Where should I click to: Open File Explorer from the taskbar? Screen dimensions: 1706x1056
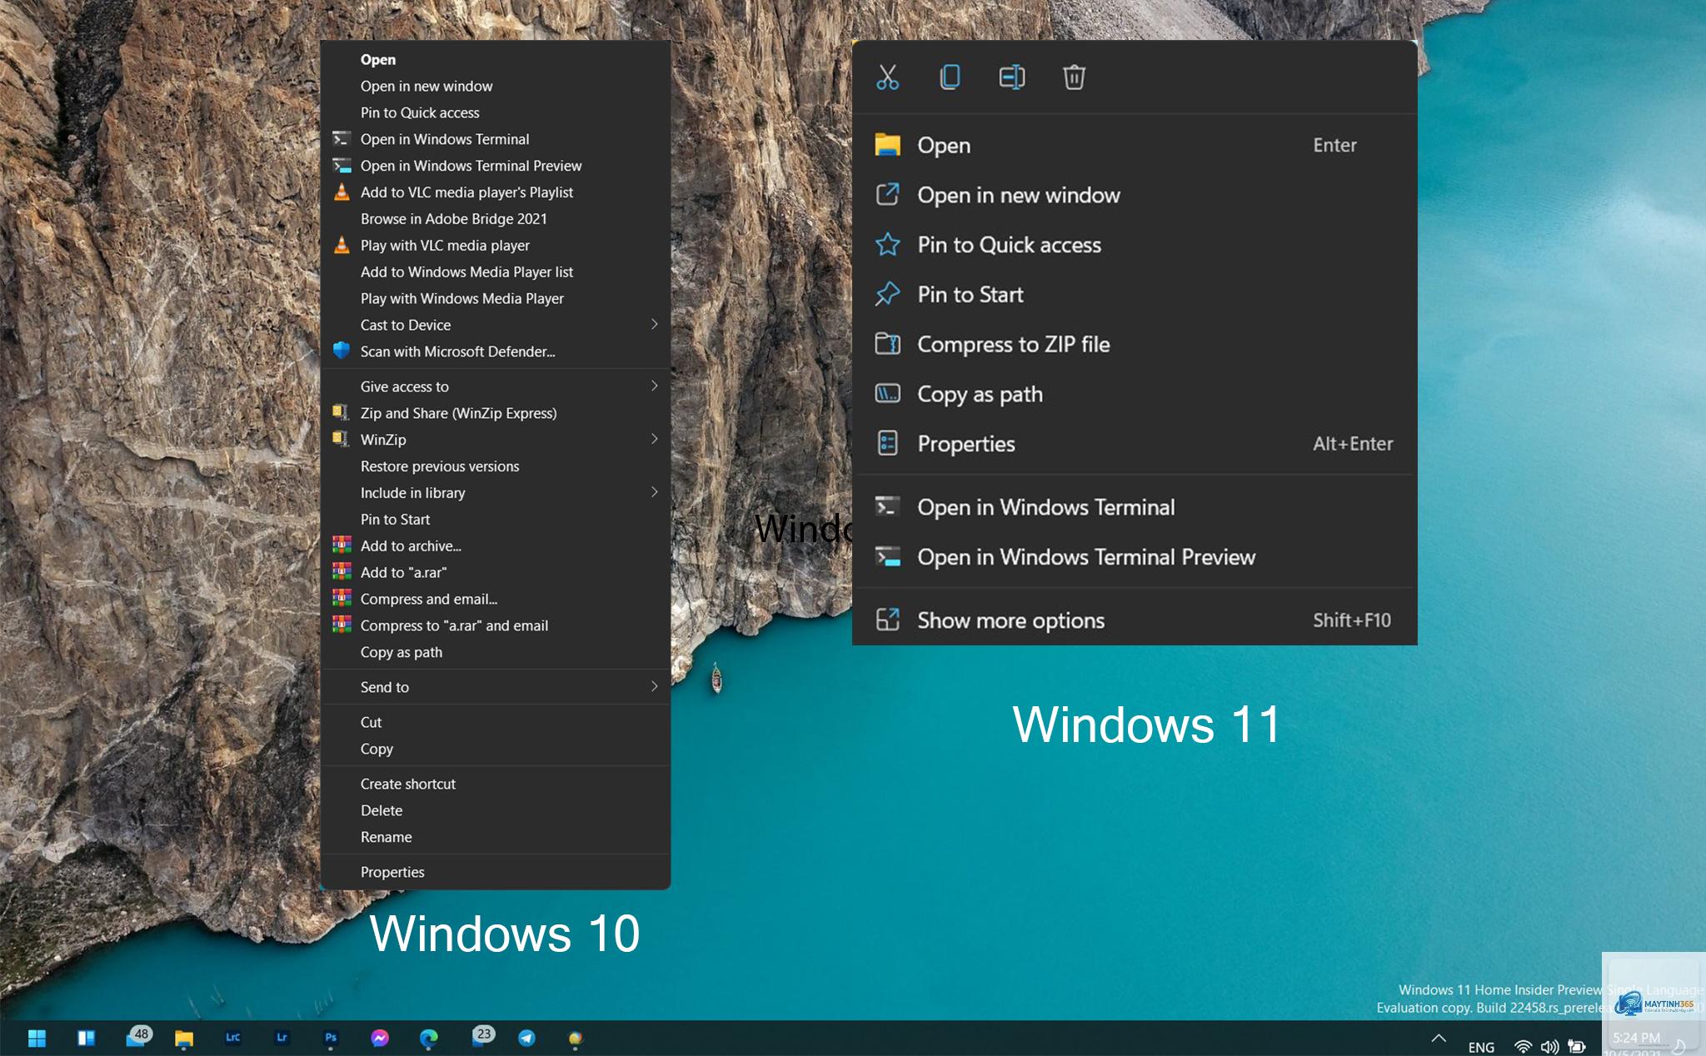pos(184,1039)
